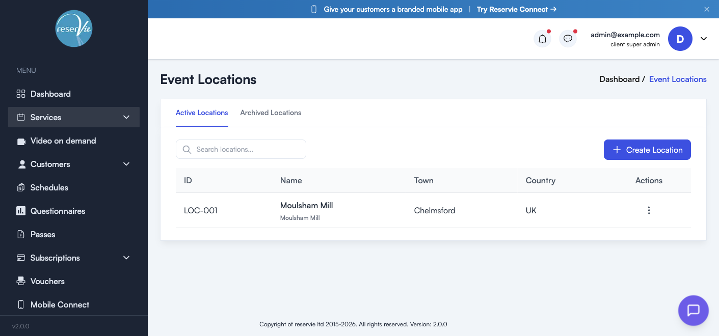This screenshot has height=336, width=719.
Task: Click the search magnifier icon
Action: pyautogui.click(x=187, y=149)
